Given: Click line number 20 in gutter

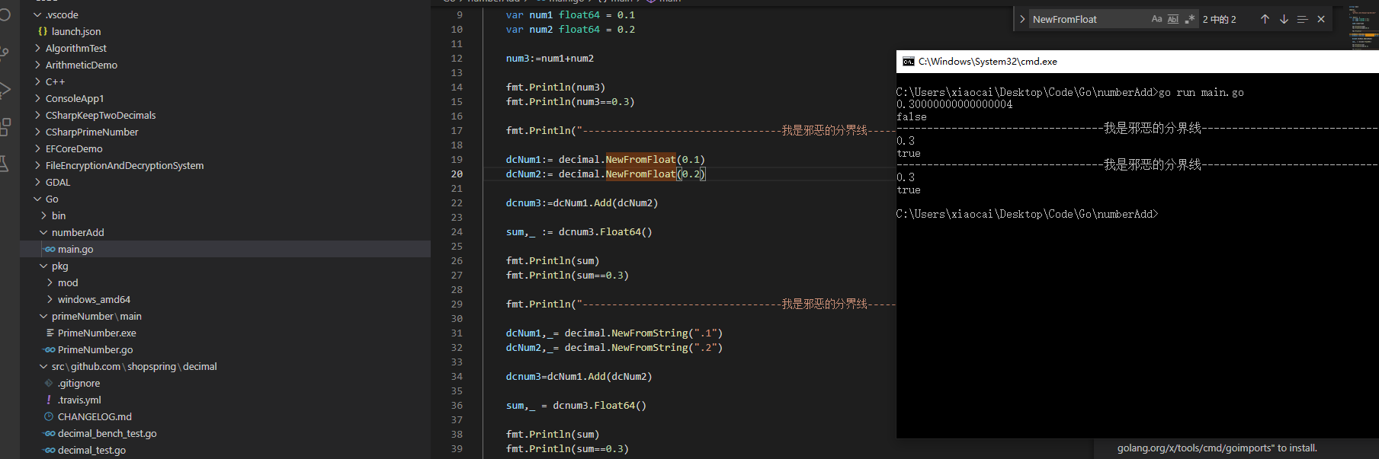Looking at the screenshot, I should click(456, 174).
